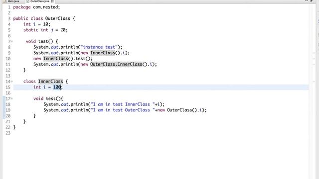This screenshot has height=179, width=319.
Task: Click 'void test(){' on line 17
Action: 48,98
